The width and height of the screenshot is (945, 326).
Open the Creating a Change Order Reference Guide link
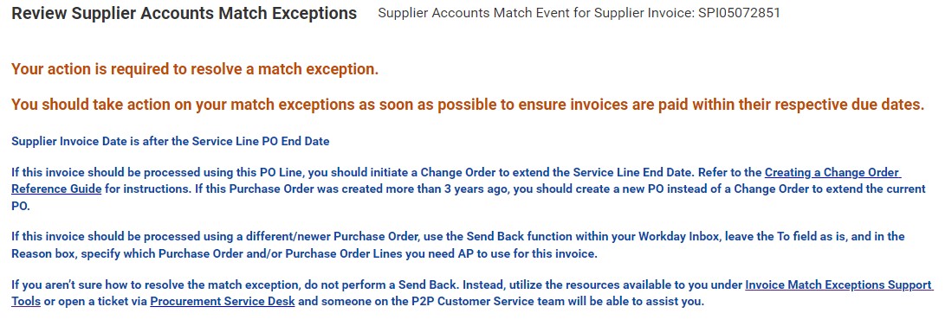click(832, 173)
